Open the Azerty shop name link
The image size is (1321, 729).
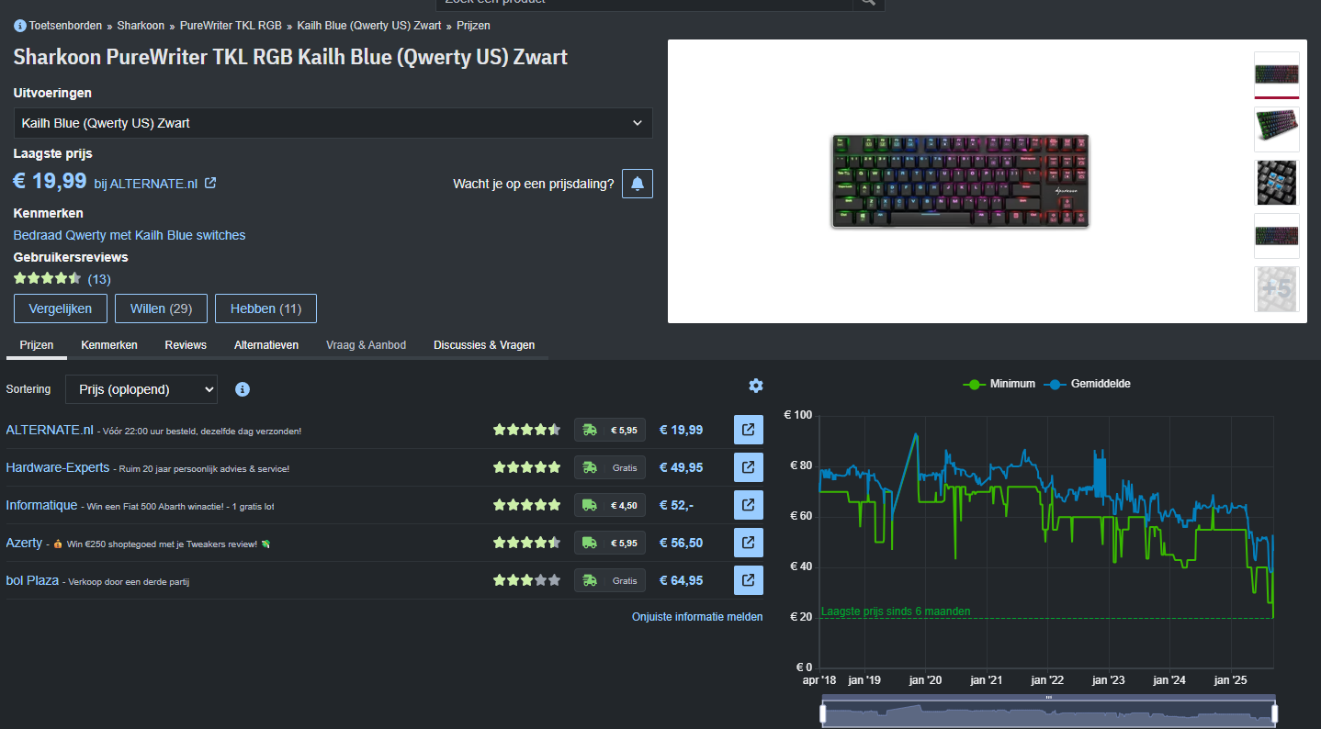click(x=24, y=543)
